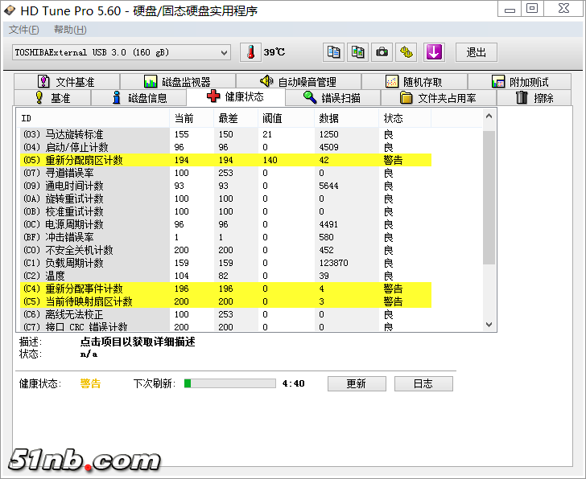
Task: Click the 4:40 refresh countdown
Action: pyautogui.click(x=293, y=383)
